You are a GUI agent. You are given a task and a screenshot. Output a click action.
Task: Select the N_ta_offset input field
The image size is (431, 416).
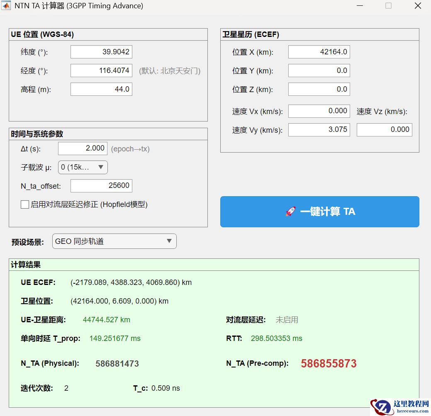(x=101, y=185)
